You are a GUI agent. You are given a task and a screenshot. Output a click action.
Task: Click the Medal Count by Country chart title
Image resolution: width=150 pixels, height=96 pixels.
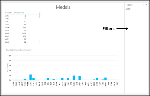coord(19,50)
